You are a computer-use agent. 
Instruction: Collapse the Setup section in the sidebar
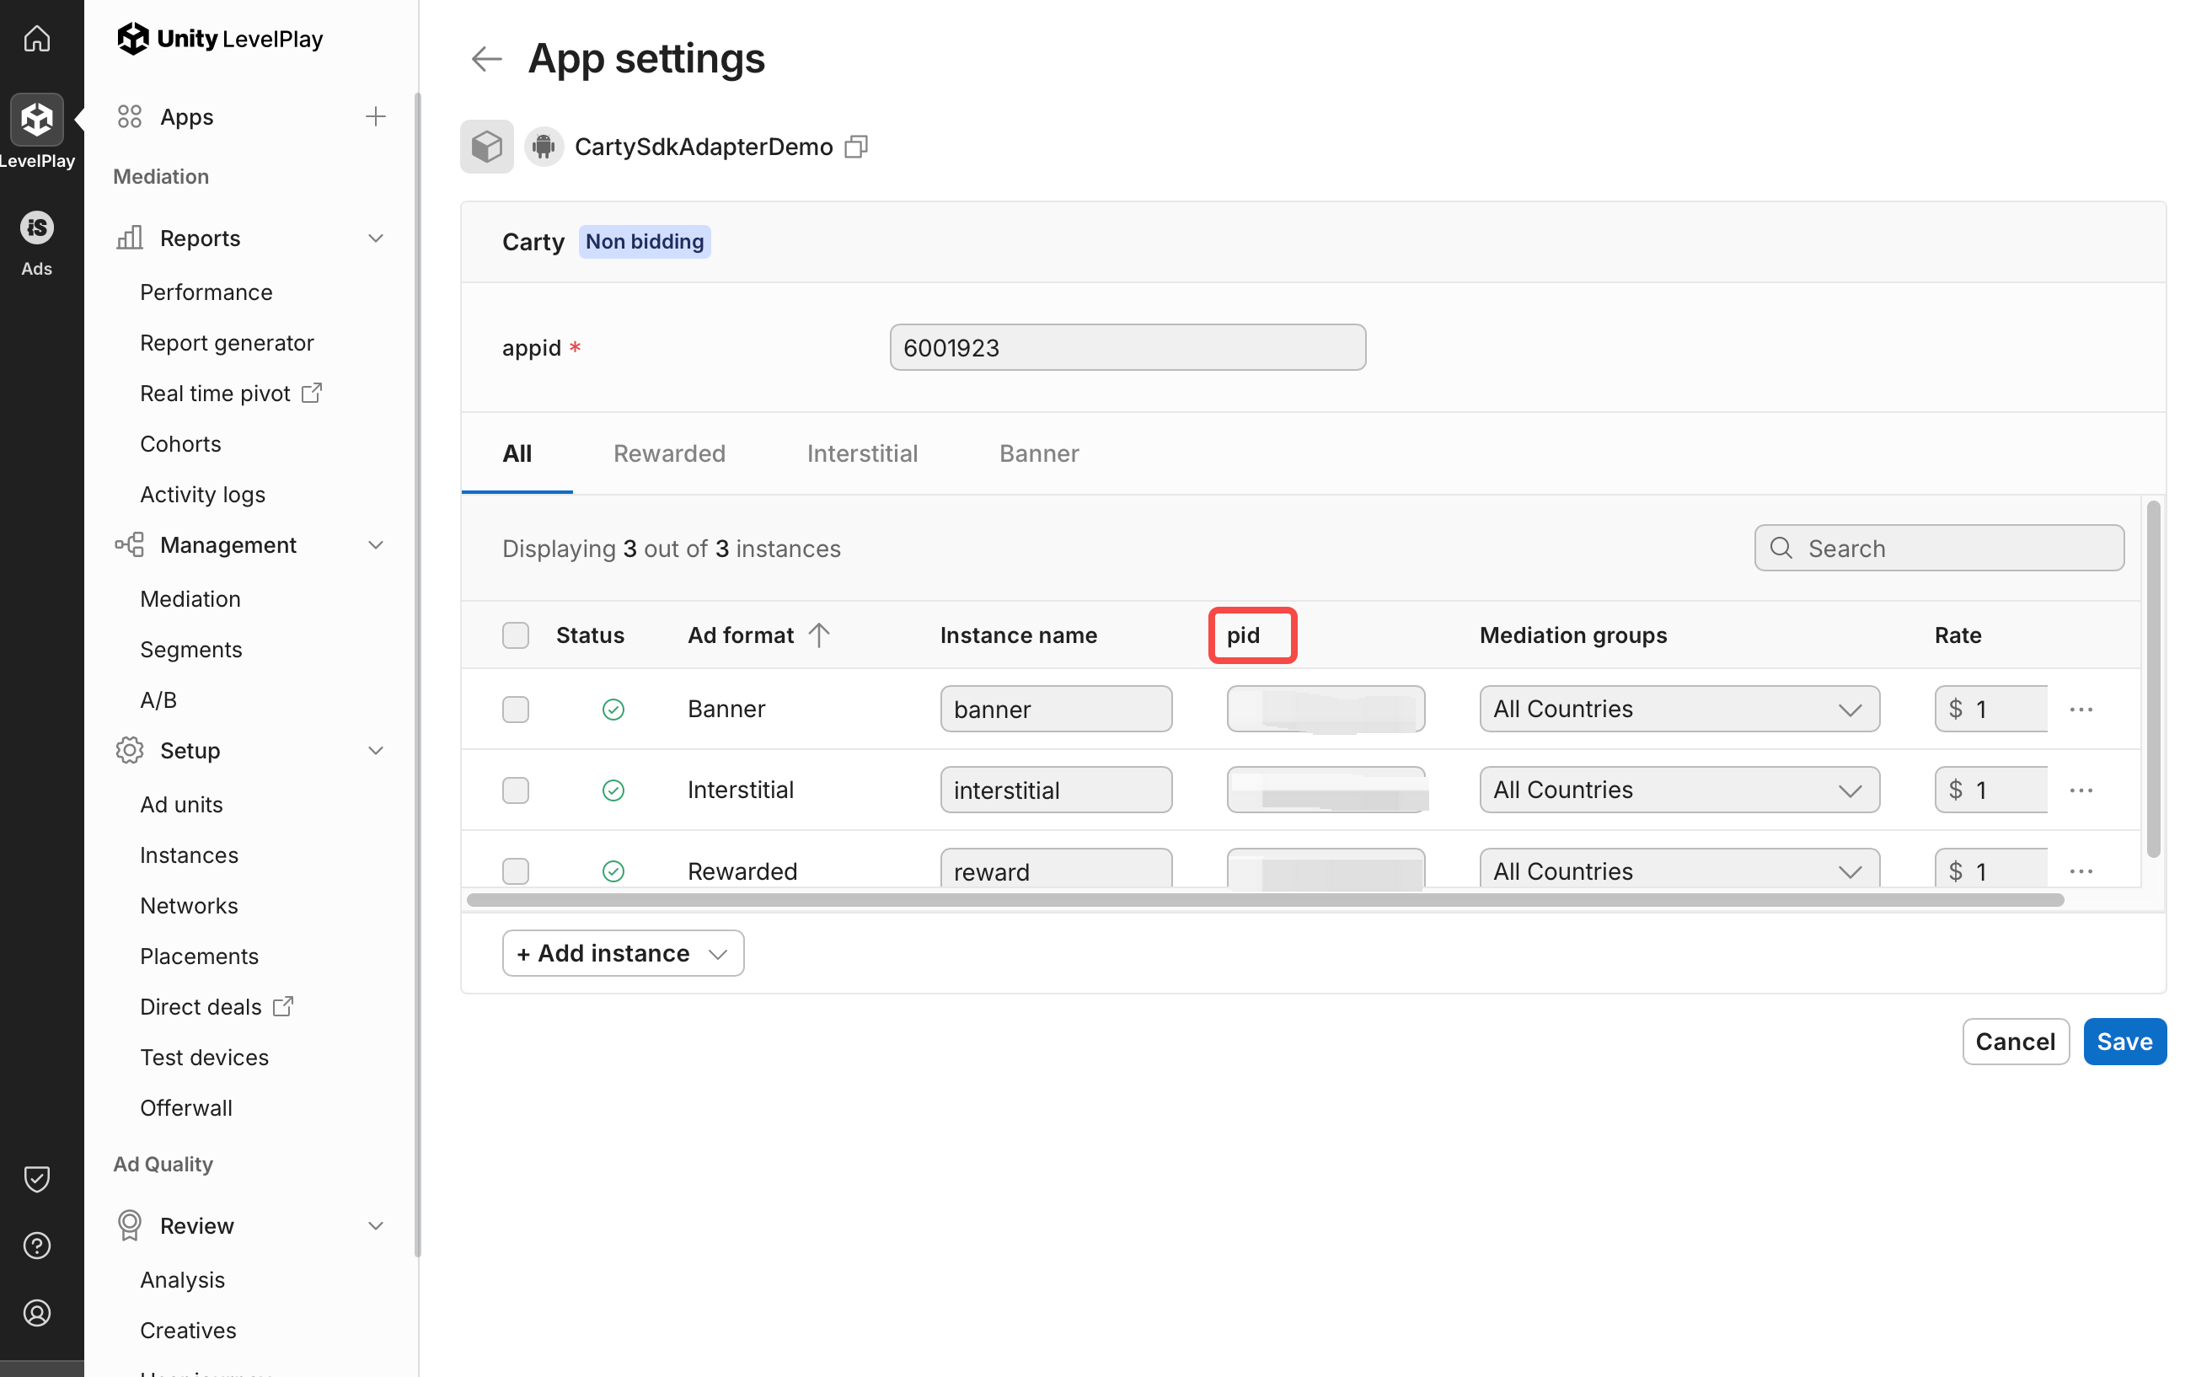[x=376, y=750]
